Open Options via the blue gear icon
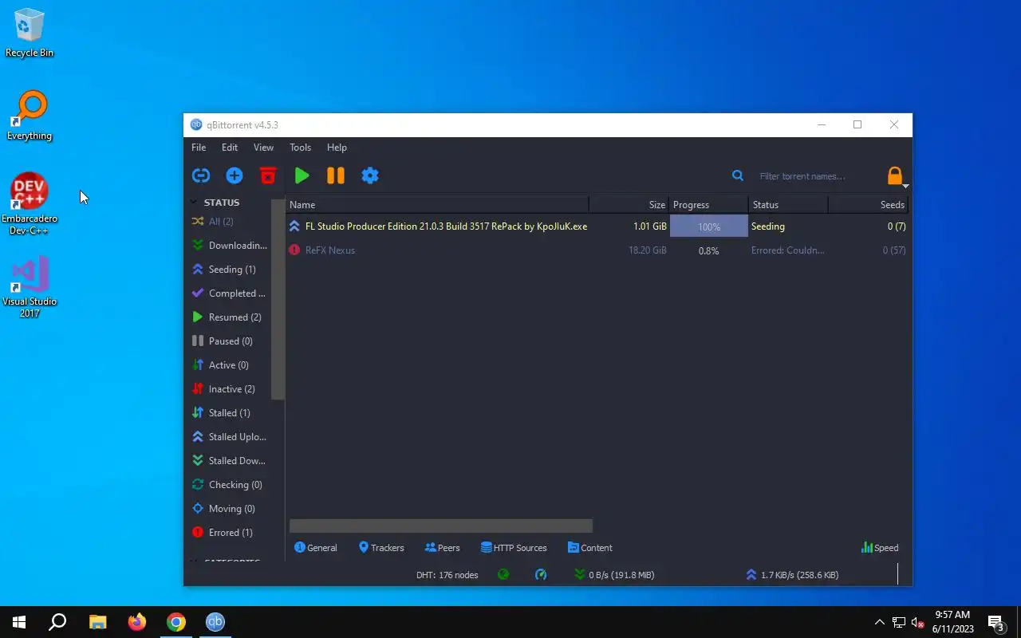 pyautogui.click(x=370, y=175)
